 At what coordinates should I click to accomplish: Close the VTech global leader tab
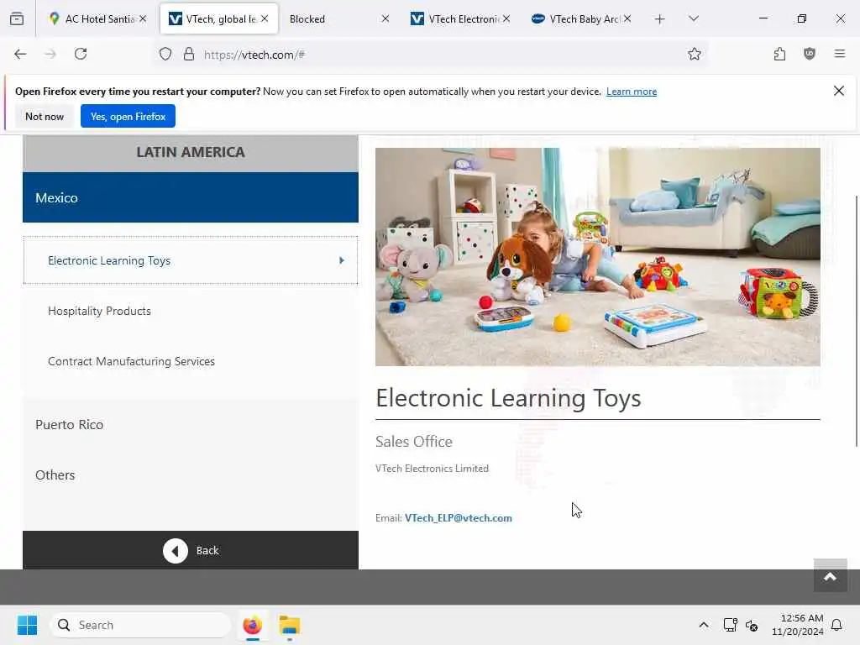(265, 18)
